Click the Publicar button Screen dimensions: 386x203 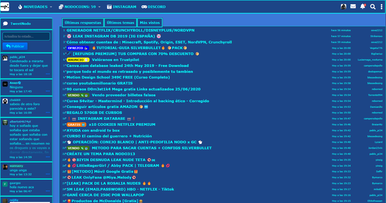(15, 46)
